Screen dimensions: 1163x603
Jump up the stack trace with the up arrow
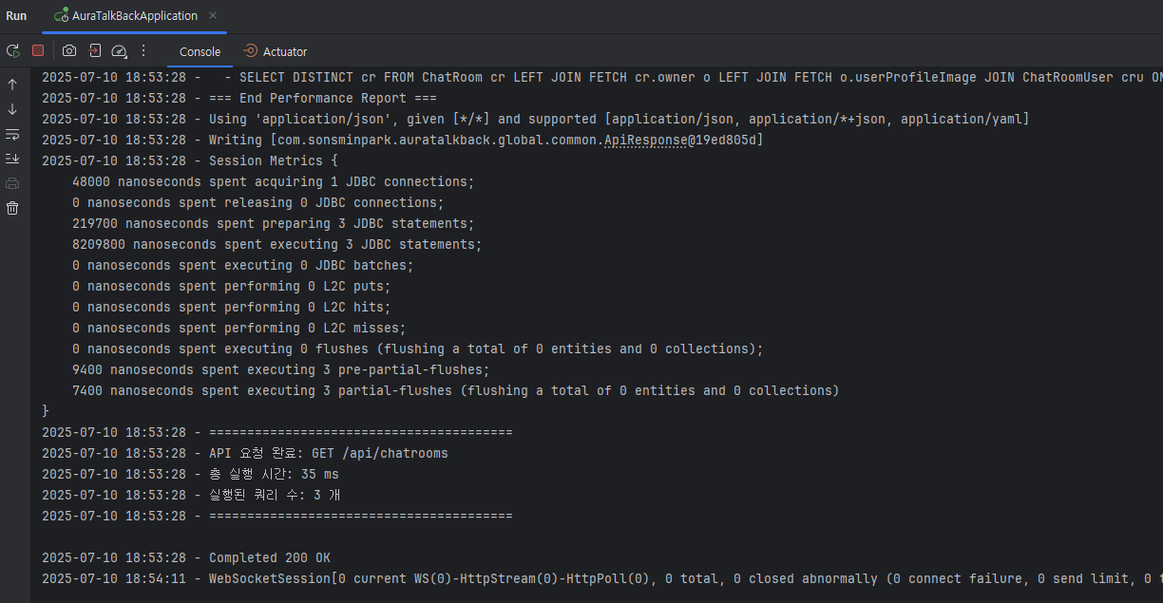click(x=12, y=85)
